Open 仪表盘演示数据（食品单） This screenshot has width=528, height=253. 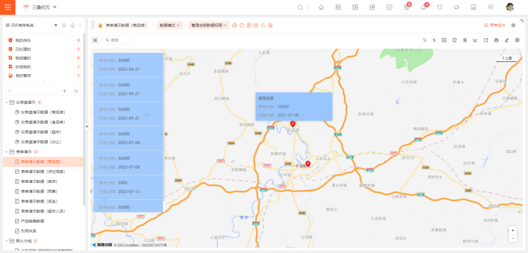43,122
